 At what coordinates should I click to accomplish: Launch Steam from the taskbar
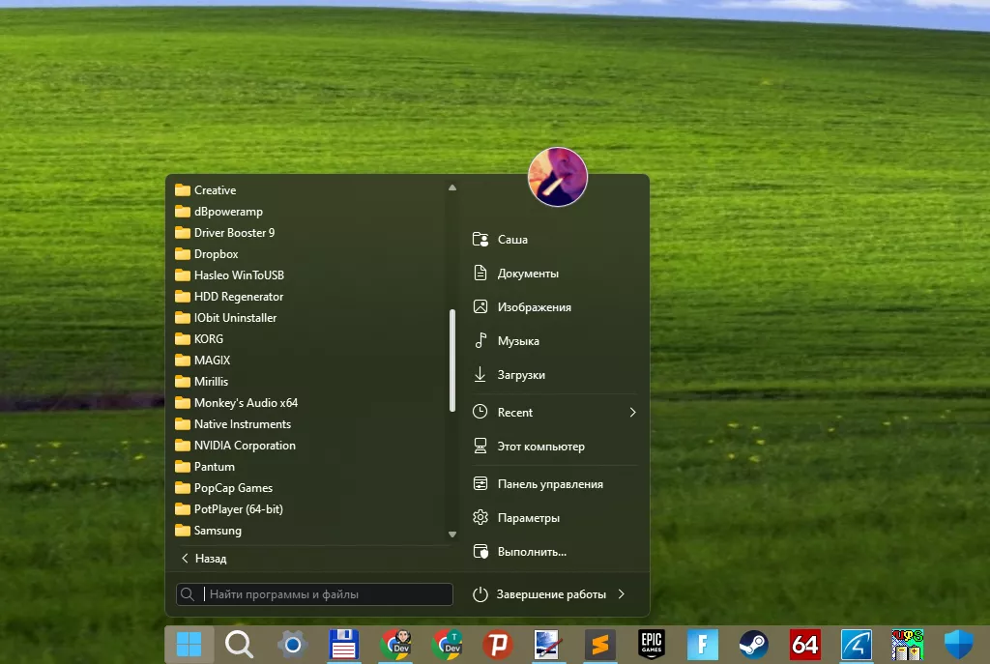[753, 644]
